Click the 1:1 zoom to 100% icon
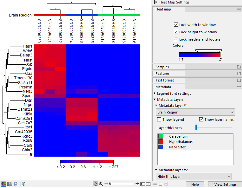242x188 pixels. (x=148, y=184)
